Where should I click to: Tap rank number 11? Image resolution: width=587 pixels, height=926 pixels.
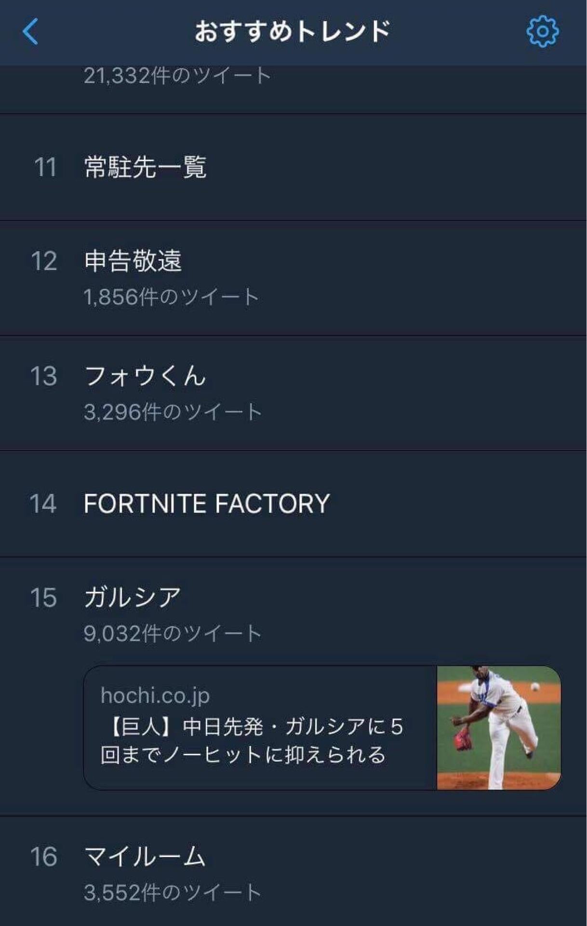point(45,167)
